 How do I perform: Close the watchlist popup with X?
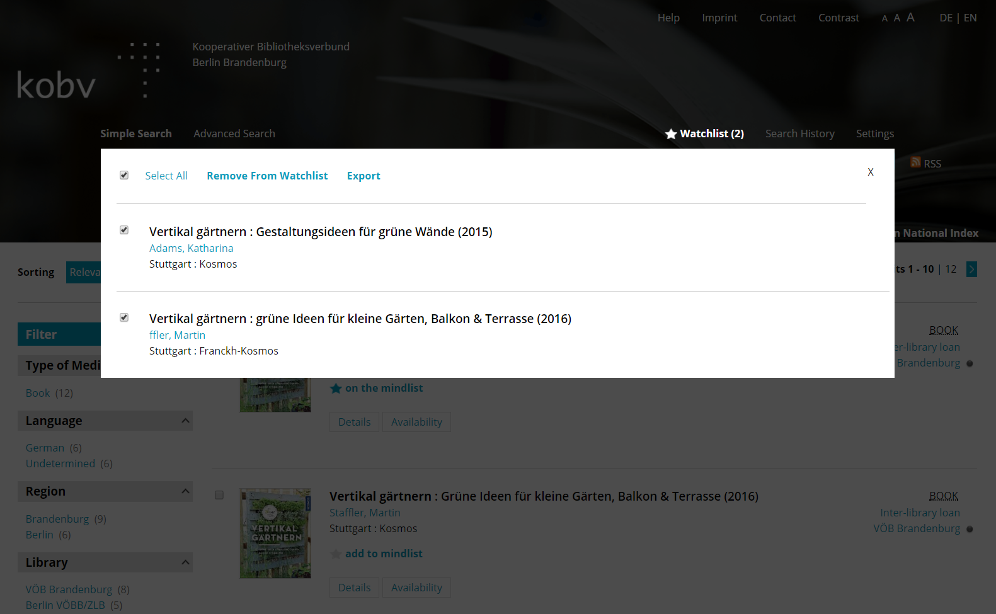[x=870, y=172]
